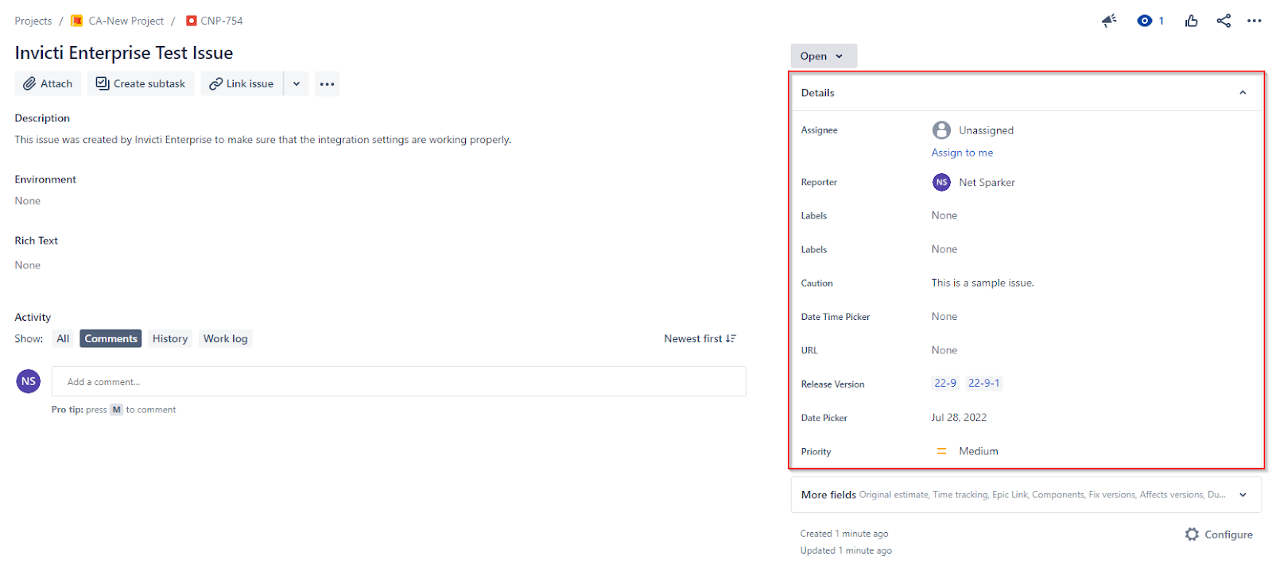Viewport: 1272px width, 575px height.
Task: Click the Unassigned avatar icon
Action: pyautogui.click(x=941, y=129)
